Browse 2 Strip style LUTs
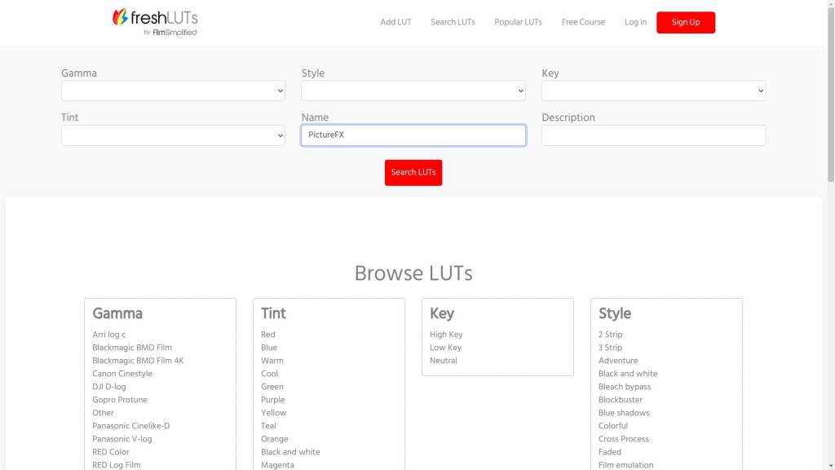This screenshot has width=835, height=470. coord(610,335)
